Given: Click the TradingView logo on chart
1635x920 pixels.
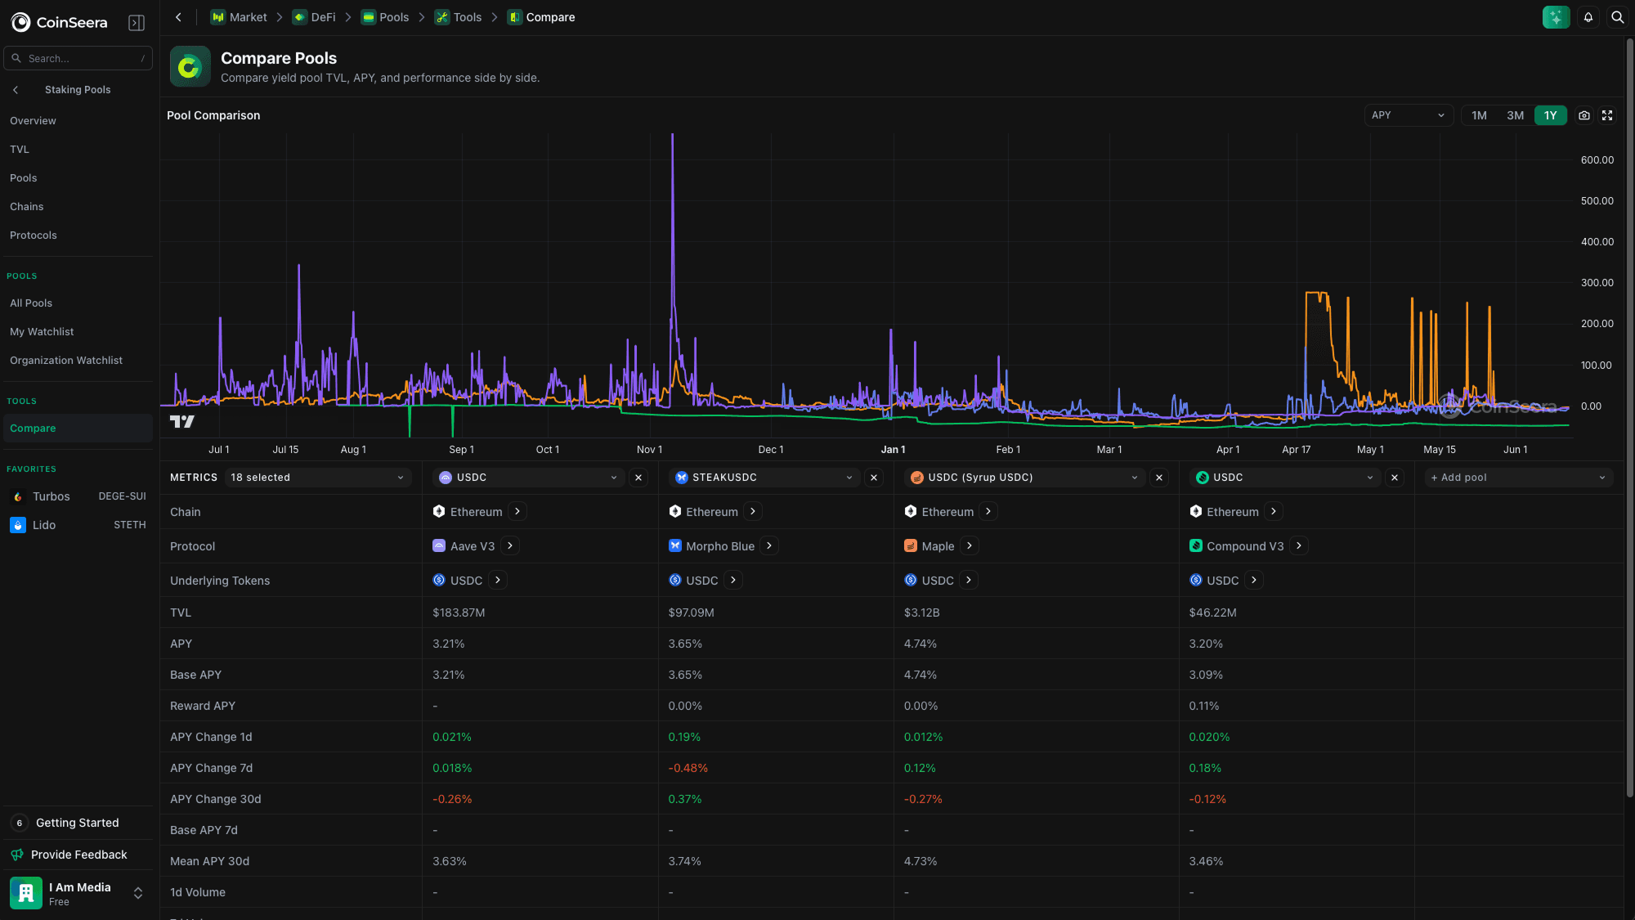Looking at the screenshot, I should tap(181, 421).
